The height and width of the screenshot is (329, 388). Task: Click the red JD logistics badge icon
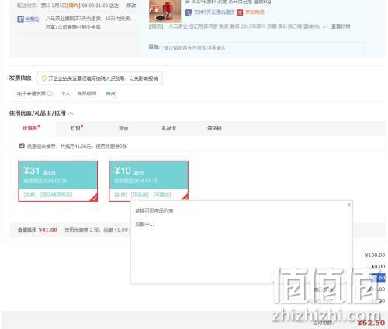click(240, 12)
